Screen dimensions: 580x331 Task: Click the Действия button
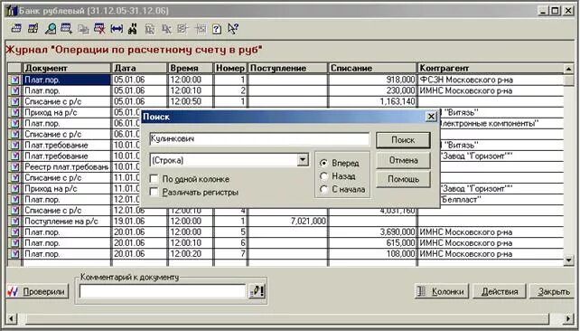[500, 291]
